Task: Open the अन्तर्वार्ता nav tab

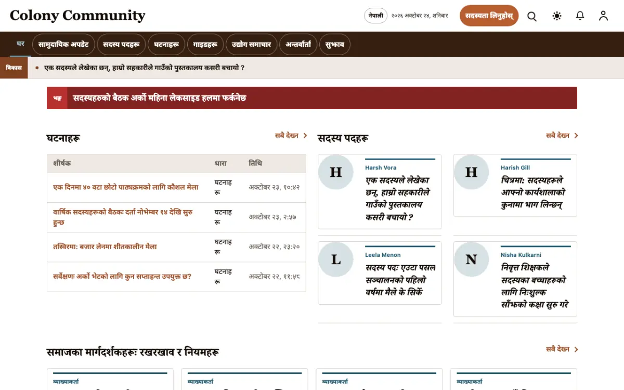Action: tap(298, 45)
